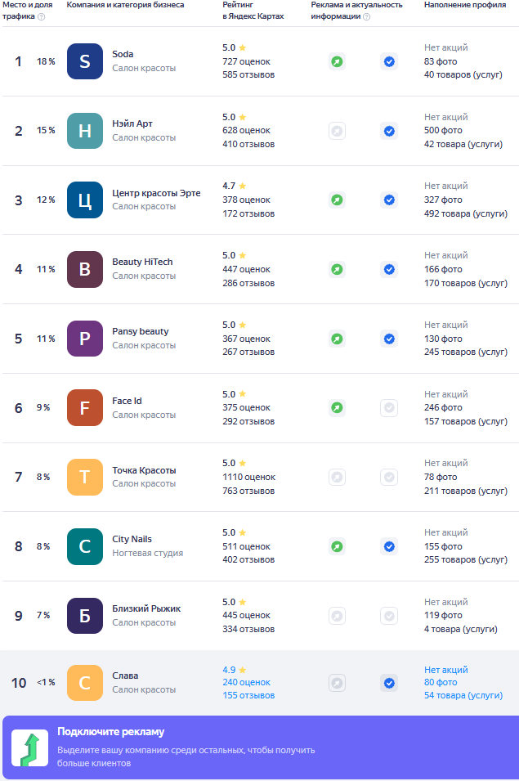
Task: Click the Подключите рекламу banner title
Action: pyautogui.click(x=110, y=732)
